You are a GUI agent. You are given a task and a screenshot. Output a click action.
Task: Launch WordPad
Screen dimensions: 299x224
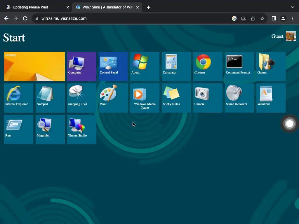(271, 98)
